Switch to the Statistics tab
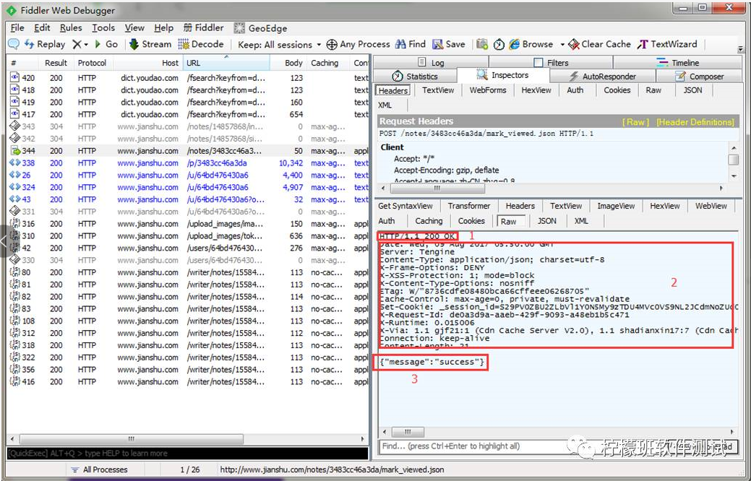Screen dimensions: 751x481 [x=415, y=76]
